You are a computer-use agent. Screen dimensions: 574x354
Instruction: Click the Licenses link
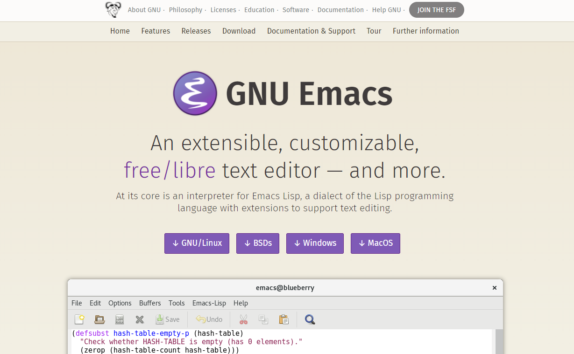coord(223,10)
